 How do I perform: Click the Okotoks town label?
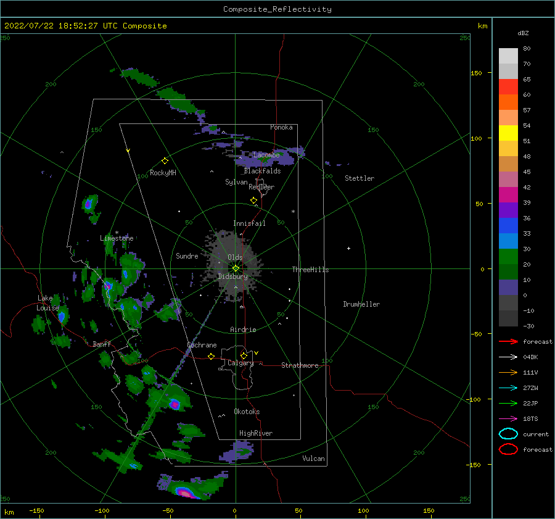pos(247,412)
